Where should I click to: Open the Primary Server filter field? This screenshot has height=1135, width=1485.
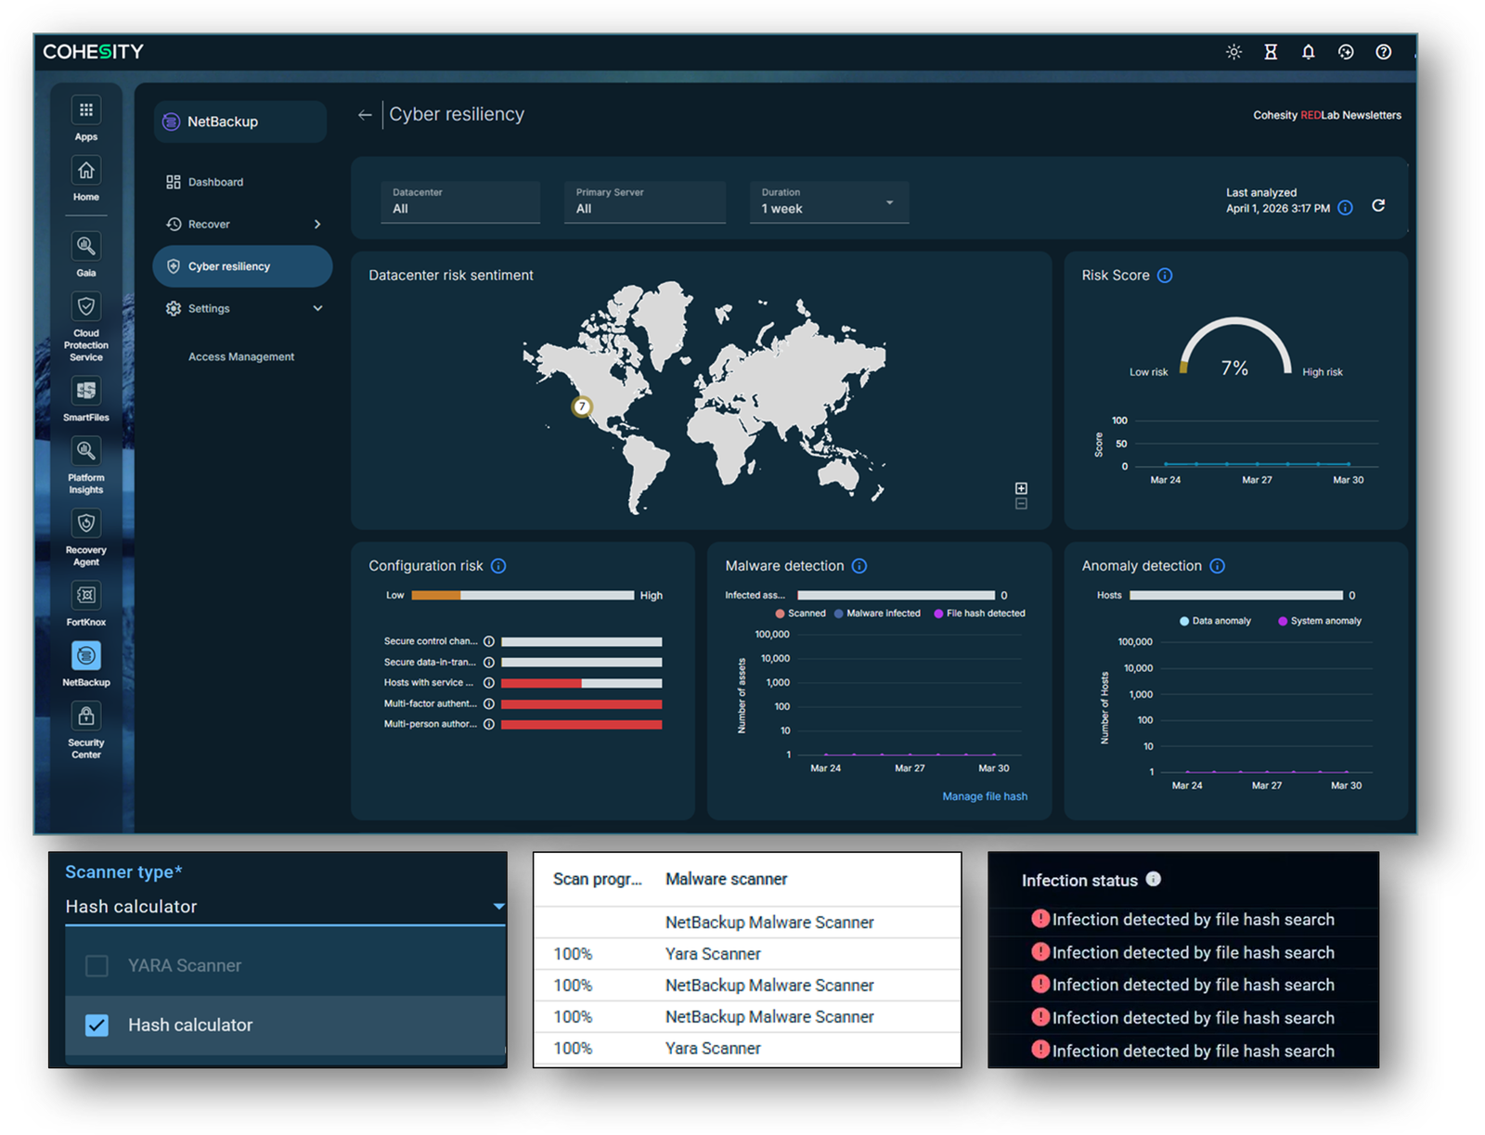(645, 202)
